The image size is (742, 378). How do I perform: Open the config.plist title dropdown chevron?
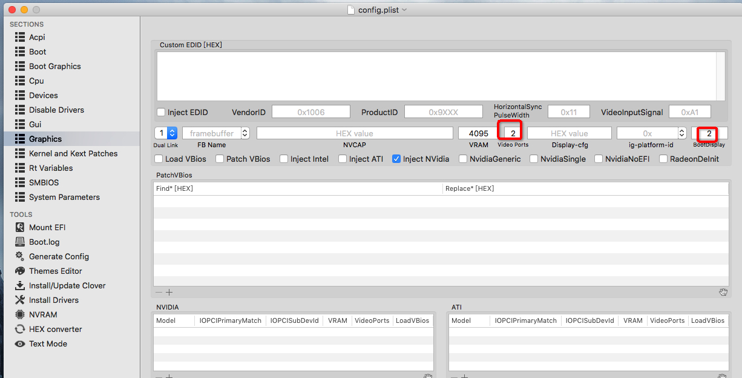(x=404, y=10)
